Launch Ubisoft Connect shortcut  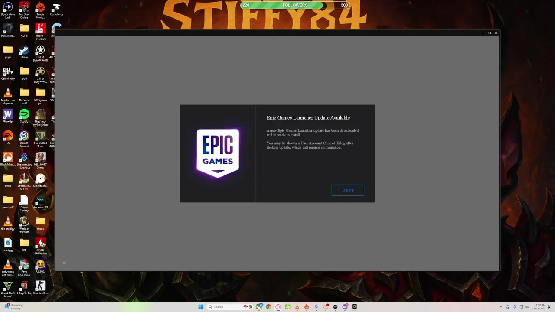click(24, 139)
